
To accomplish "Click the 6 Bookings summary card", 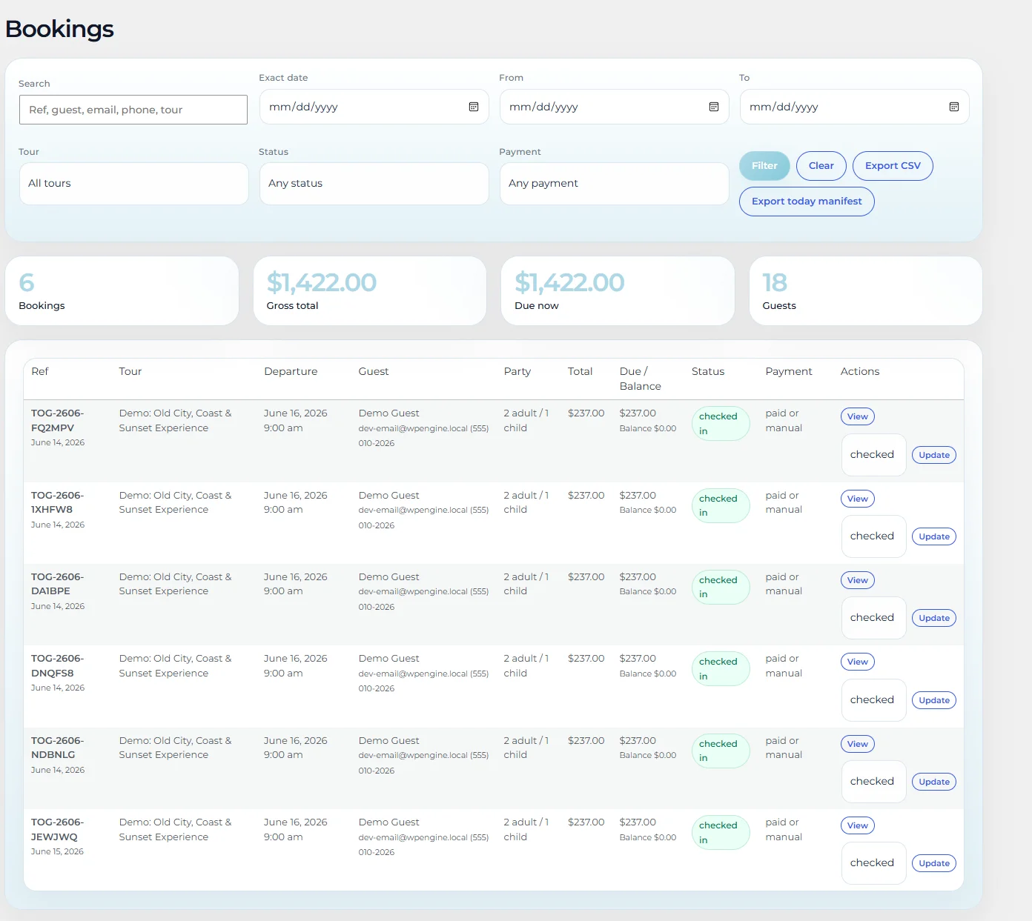I will (x=122, y=291).
